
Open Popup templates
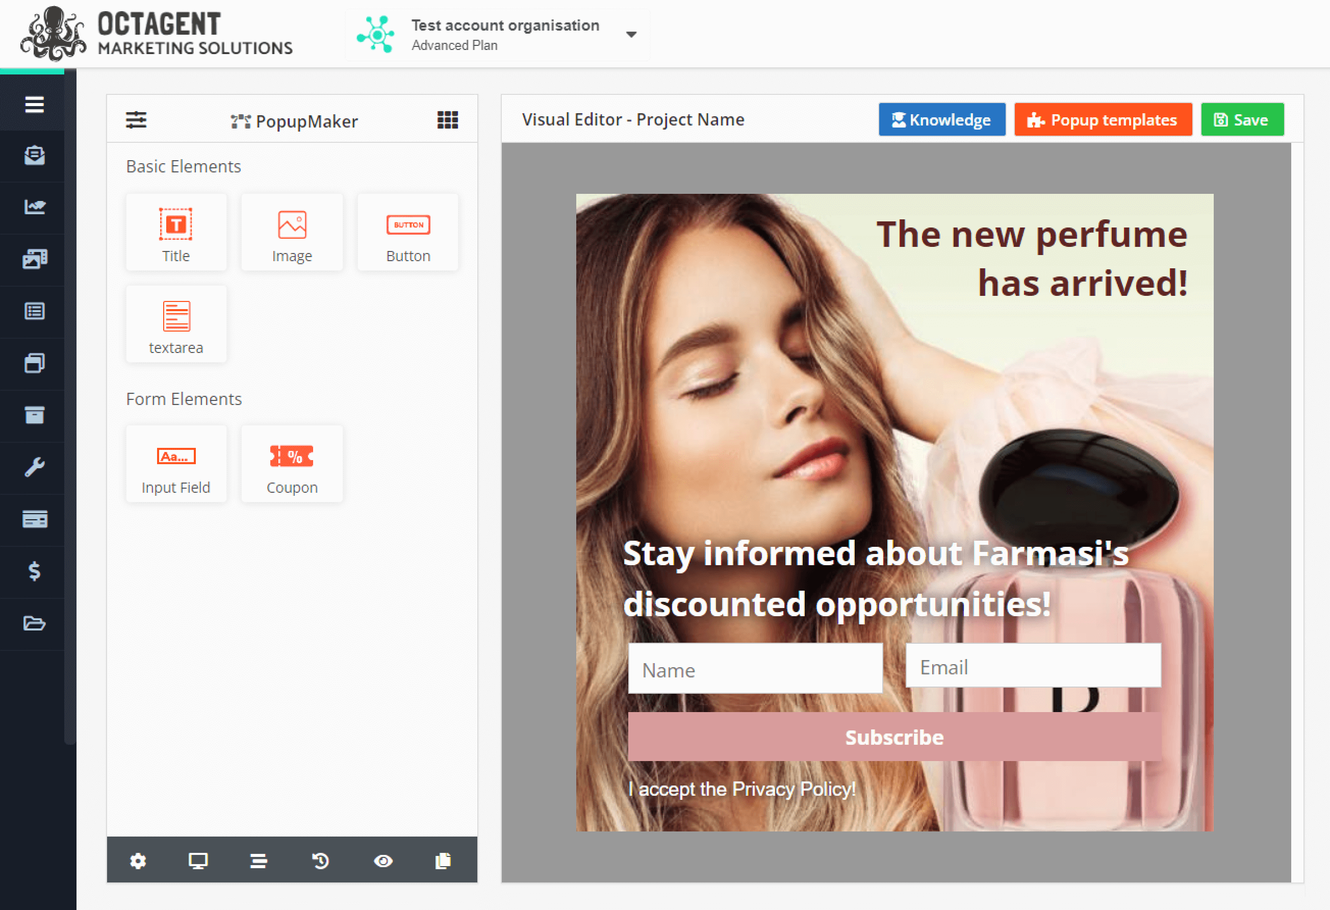click(x=1102, y=120)
